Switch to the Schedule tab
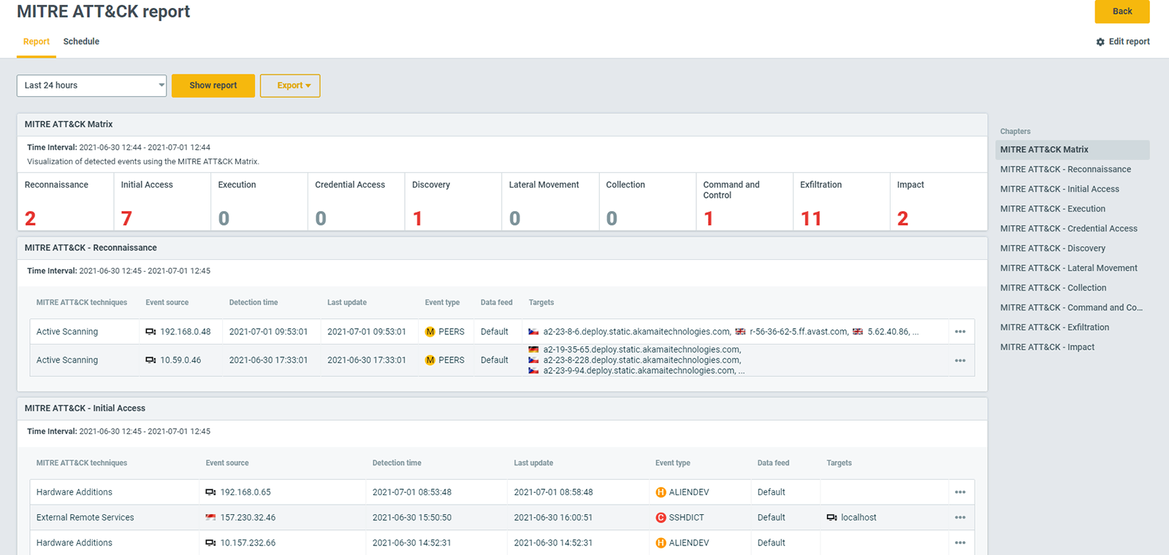The height and width of the screenshot is (555, 1169). [x=81, y=42]
